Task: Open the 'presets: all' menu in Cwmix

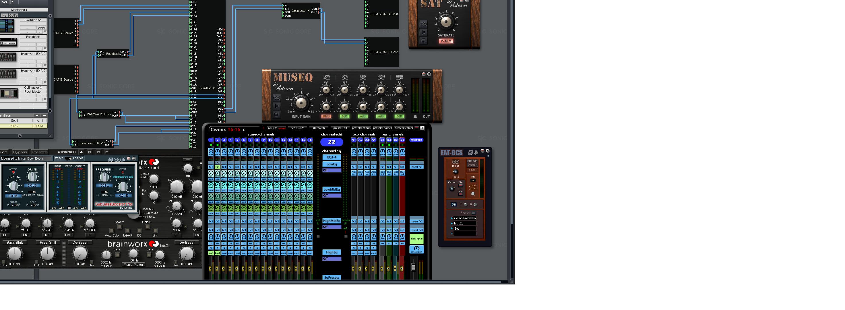Action: point(340,128)
